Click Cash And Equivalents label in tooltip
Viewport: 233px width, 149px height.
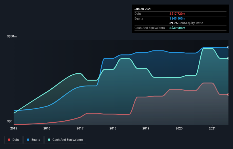pos(150,28)
